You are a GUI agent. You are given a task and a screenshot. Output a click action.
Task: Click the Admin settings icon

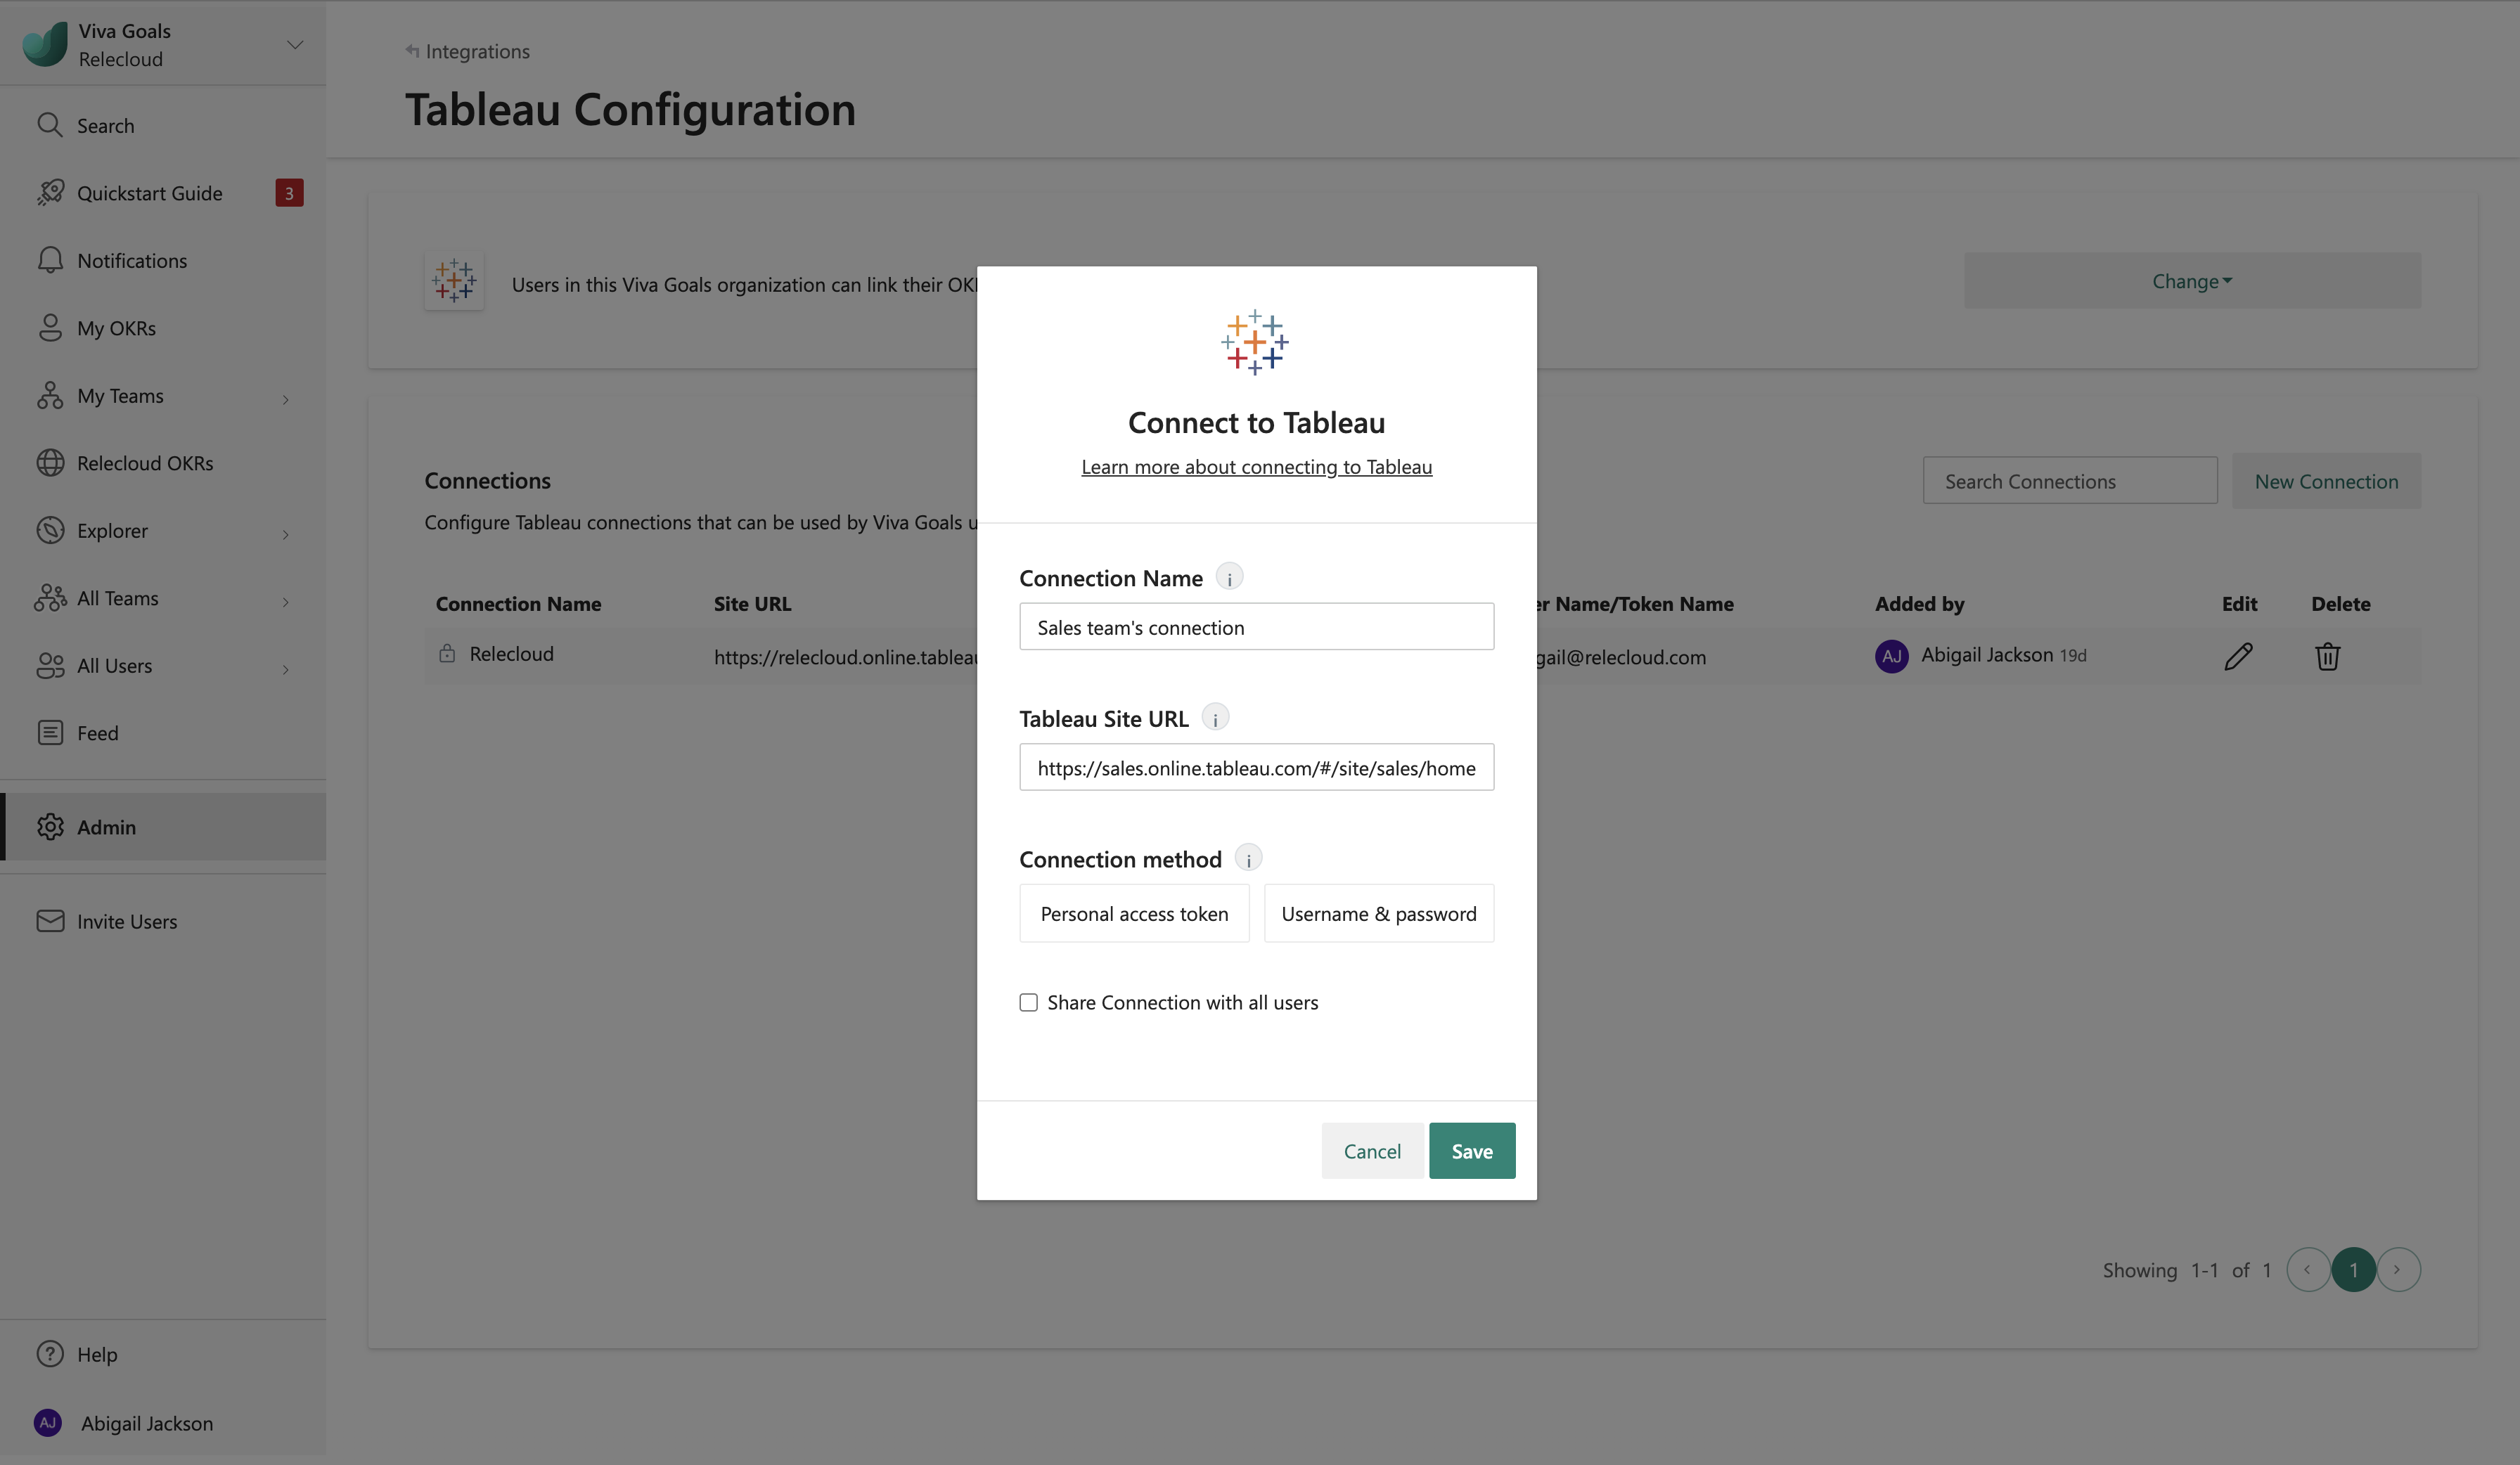tap(49, 825)
